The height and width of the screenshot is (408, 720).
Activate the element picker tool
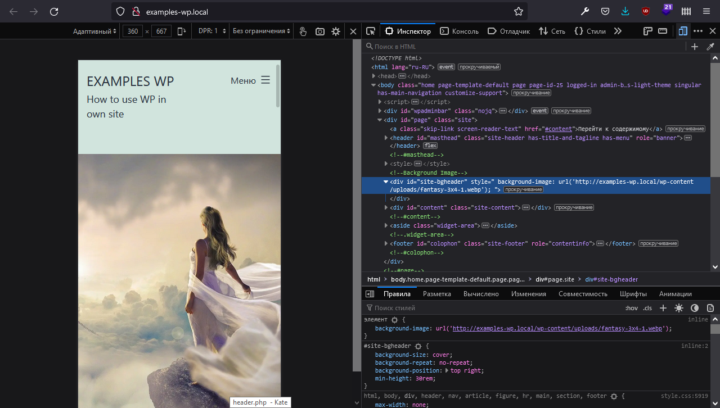(x=370, y=31)
